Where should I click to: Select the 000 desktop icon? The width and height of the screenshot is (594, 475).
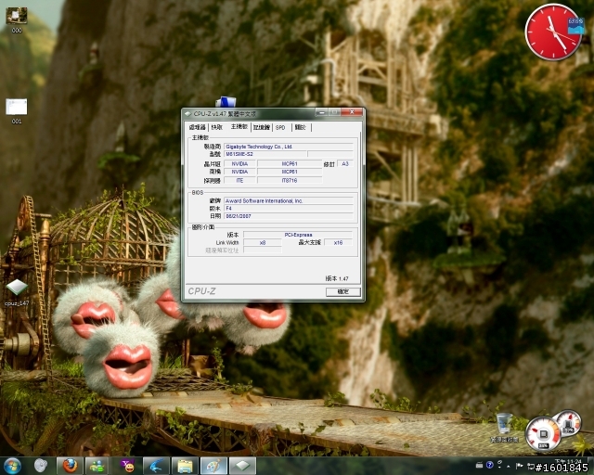17,19
